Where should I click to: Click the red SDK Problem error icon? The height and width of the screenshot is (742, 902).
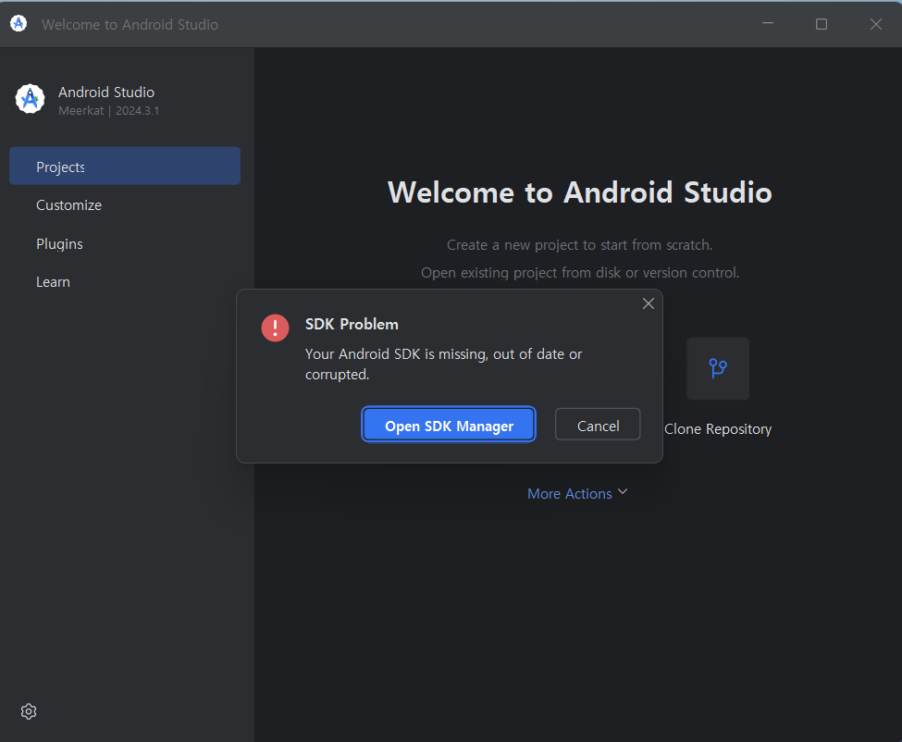point(275,328)
